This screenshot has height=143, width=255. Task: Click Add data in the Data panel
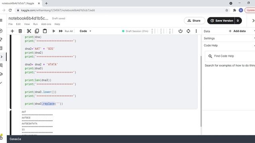(x=237, y=31)
